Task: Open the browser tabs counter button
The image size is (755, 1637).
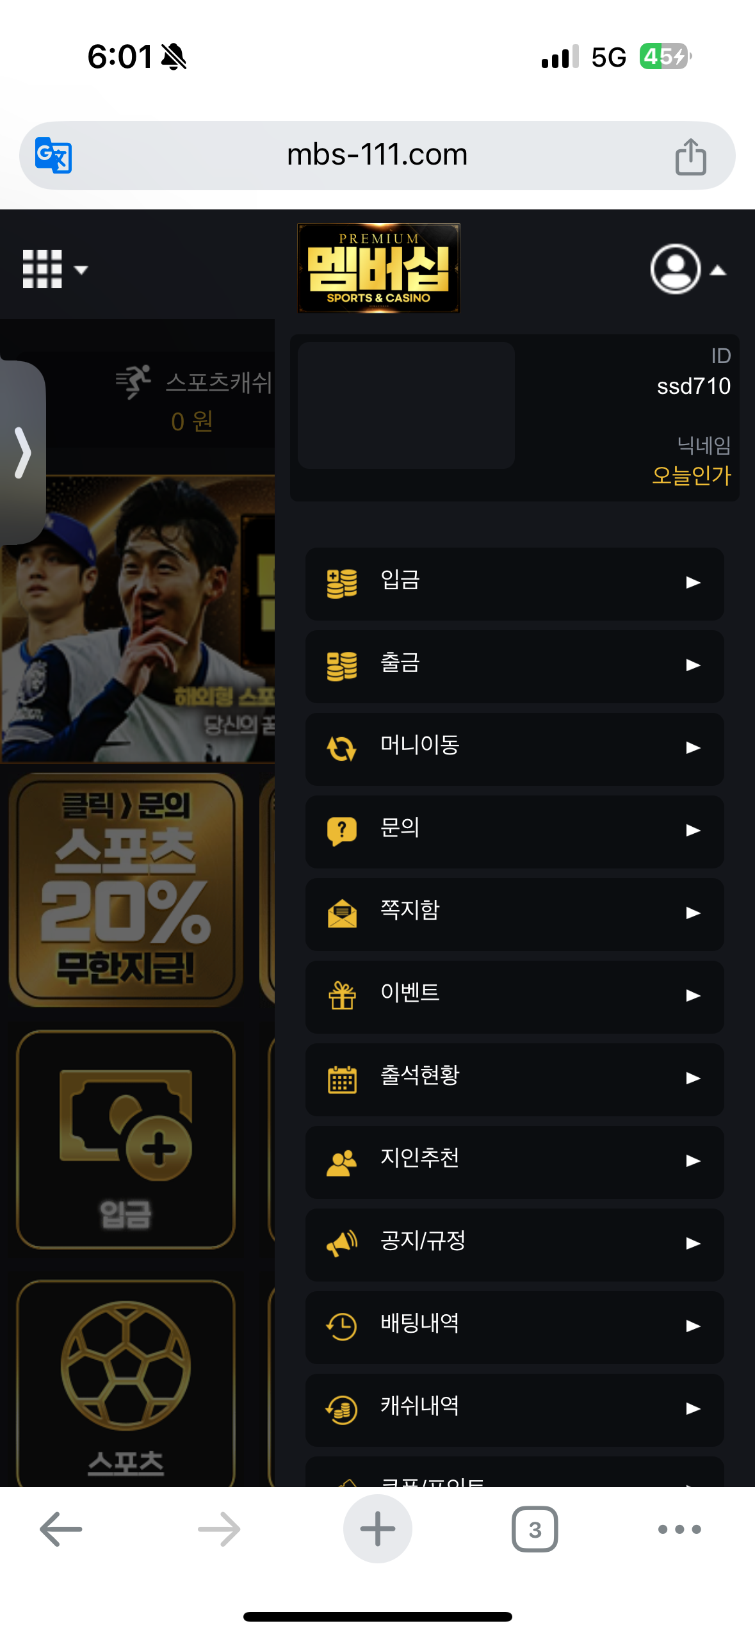Action: [x=535, y=1529]
